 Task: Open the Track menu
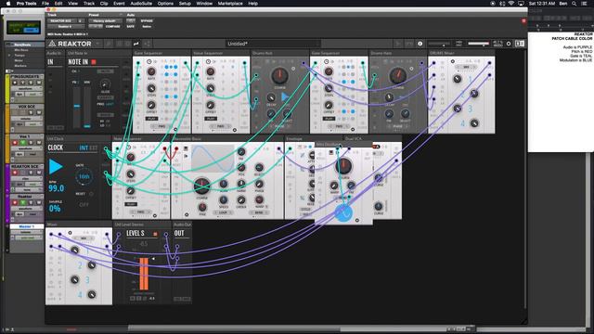pos(89,4)
